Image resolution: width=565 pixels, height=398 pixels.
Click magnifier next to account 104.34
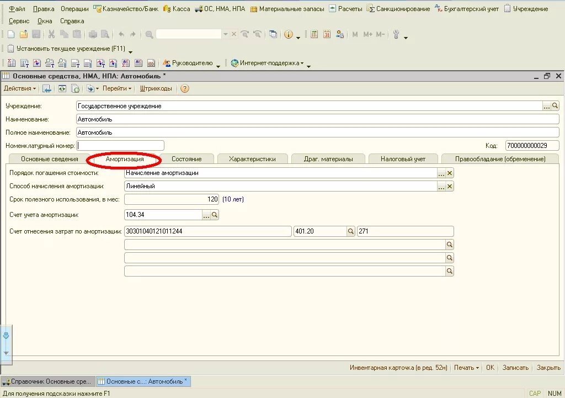215,215
